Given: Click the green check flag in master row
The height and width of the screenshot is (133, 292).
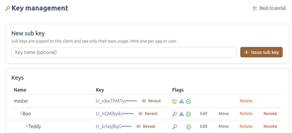Looking at the screenshot, I should [189, 101].
